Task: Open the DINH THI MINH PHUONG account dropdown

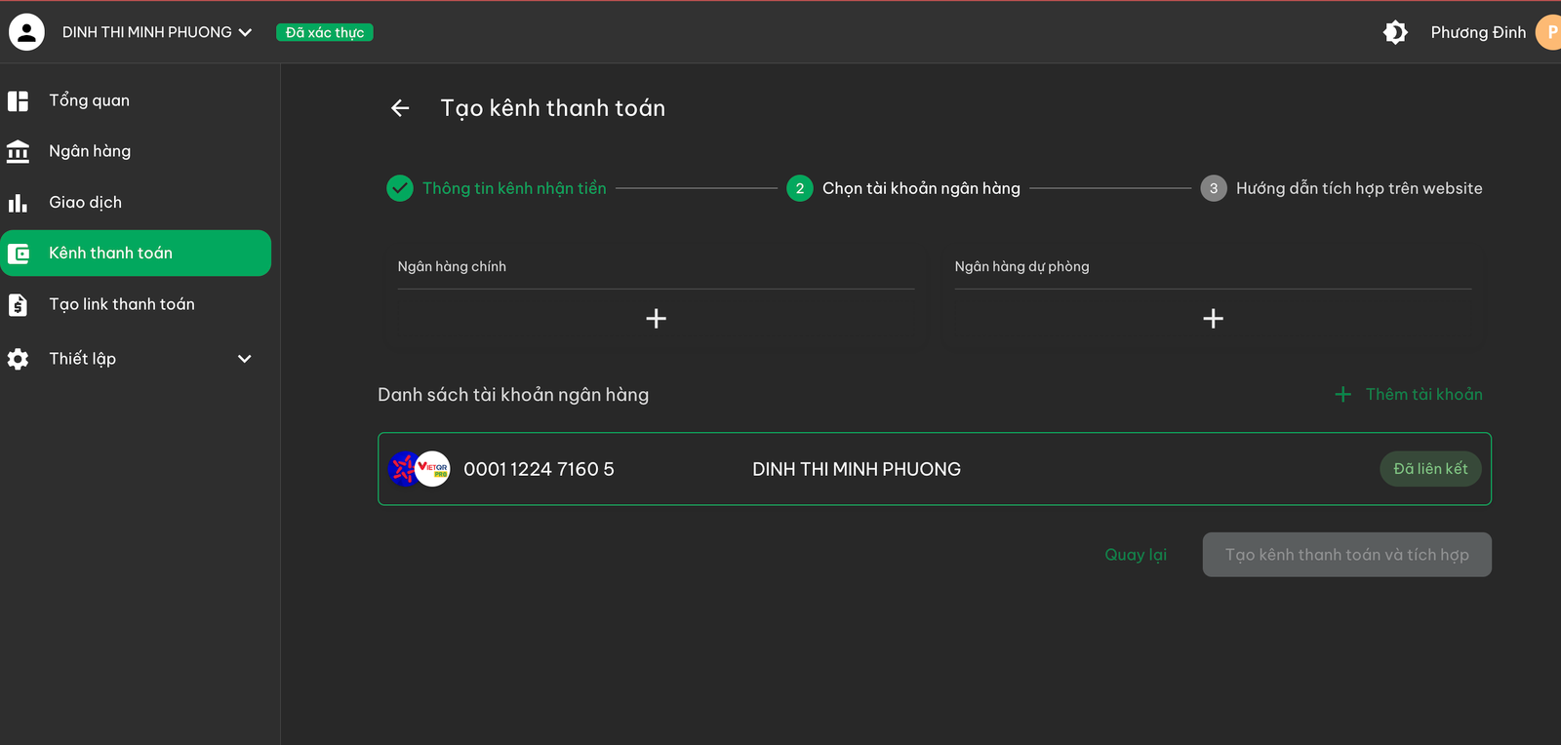Action: (x=157, y=32)
